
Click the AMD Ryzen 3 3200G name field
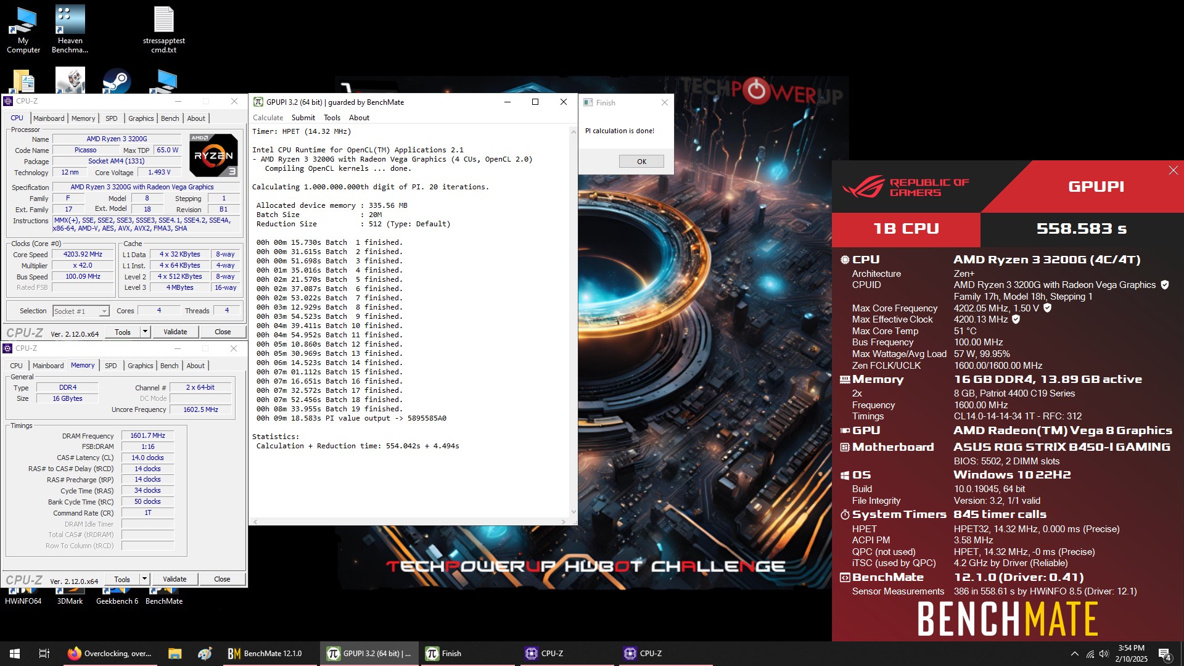pos(117,139)
